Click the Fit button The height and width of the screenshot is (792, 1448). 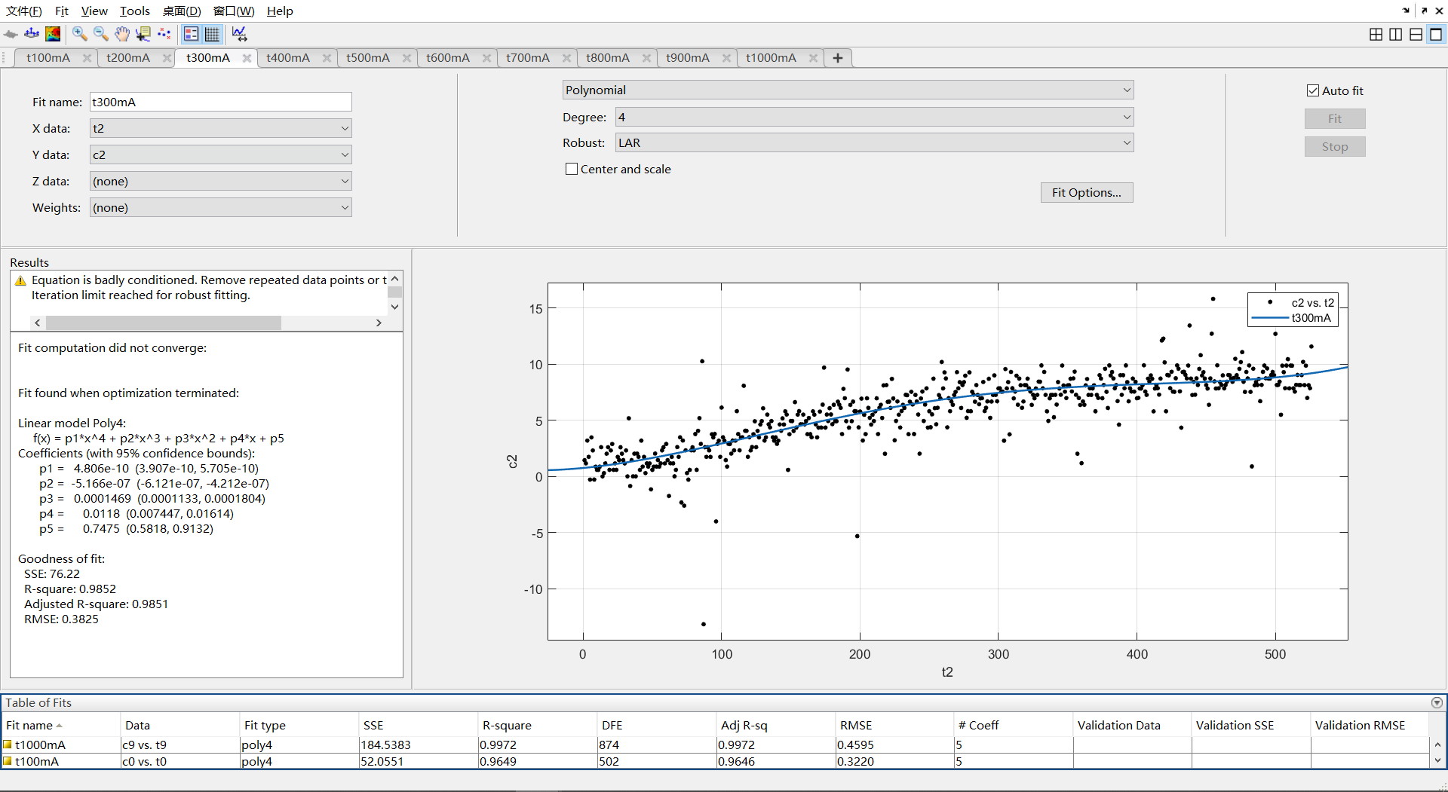pos(1335,118)
